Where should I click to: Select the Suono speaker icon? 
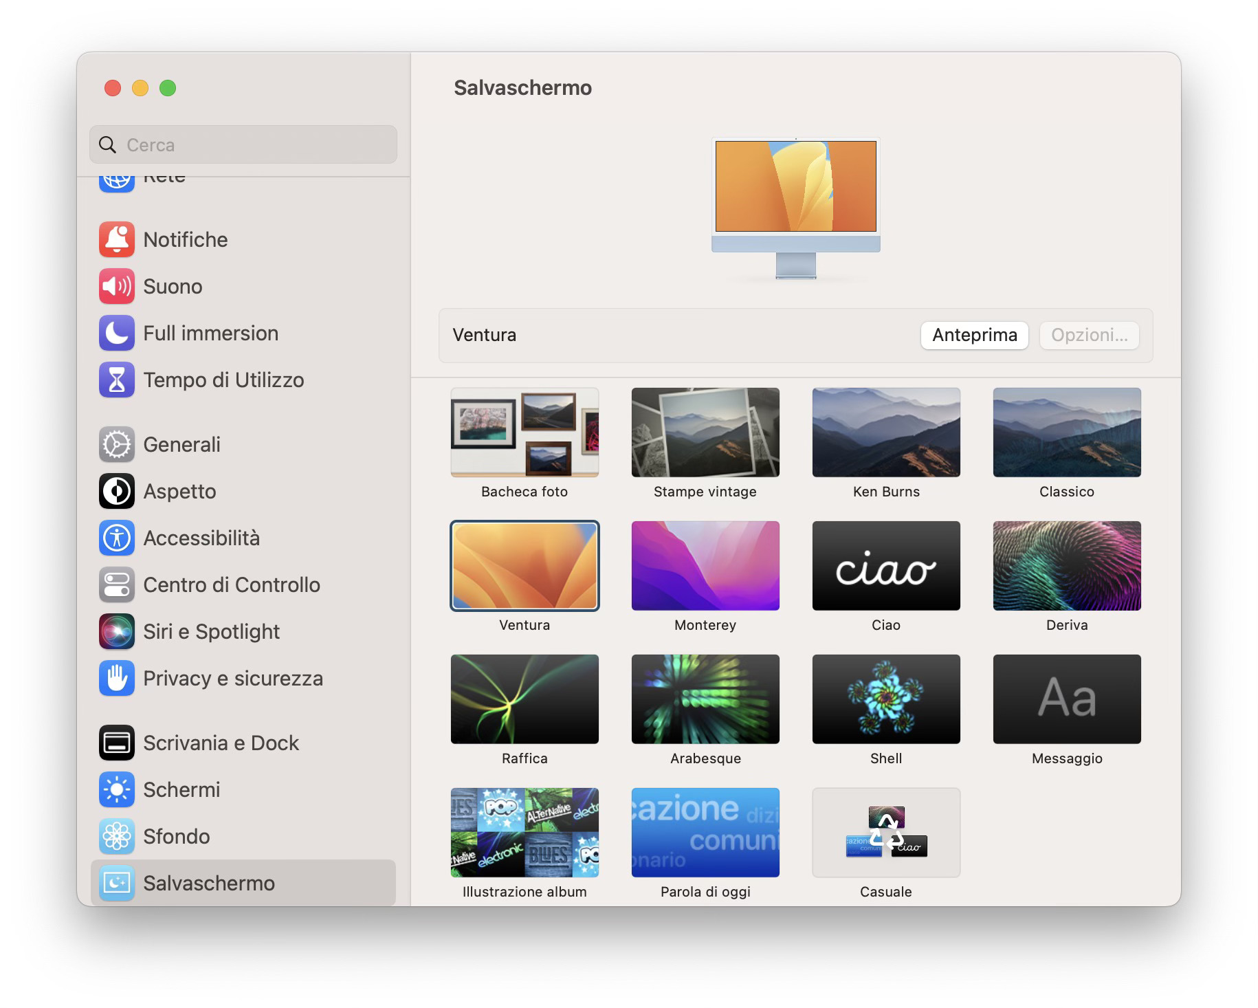[x=117, y=287]
